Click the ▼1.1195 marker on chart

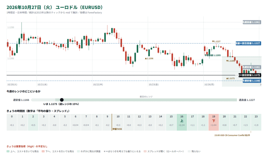point(230,61)
